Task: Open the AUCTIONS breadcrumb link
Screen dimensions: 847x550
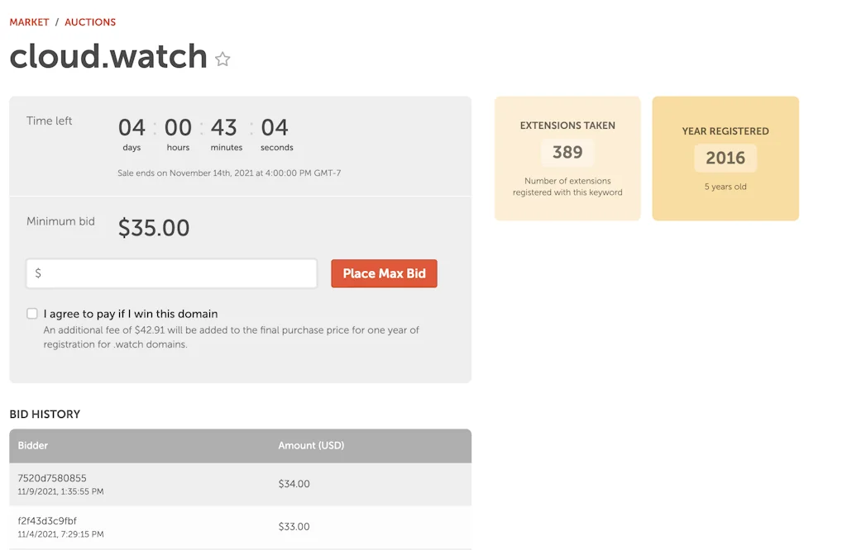Action: pos(90,22)
